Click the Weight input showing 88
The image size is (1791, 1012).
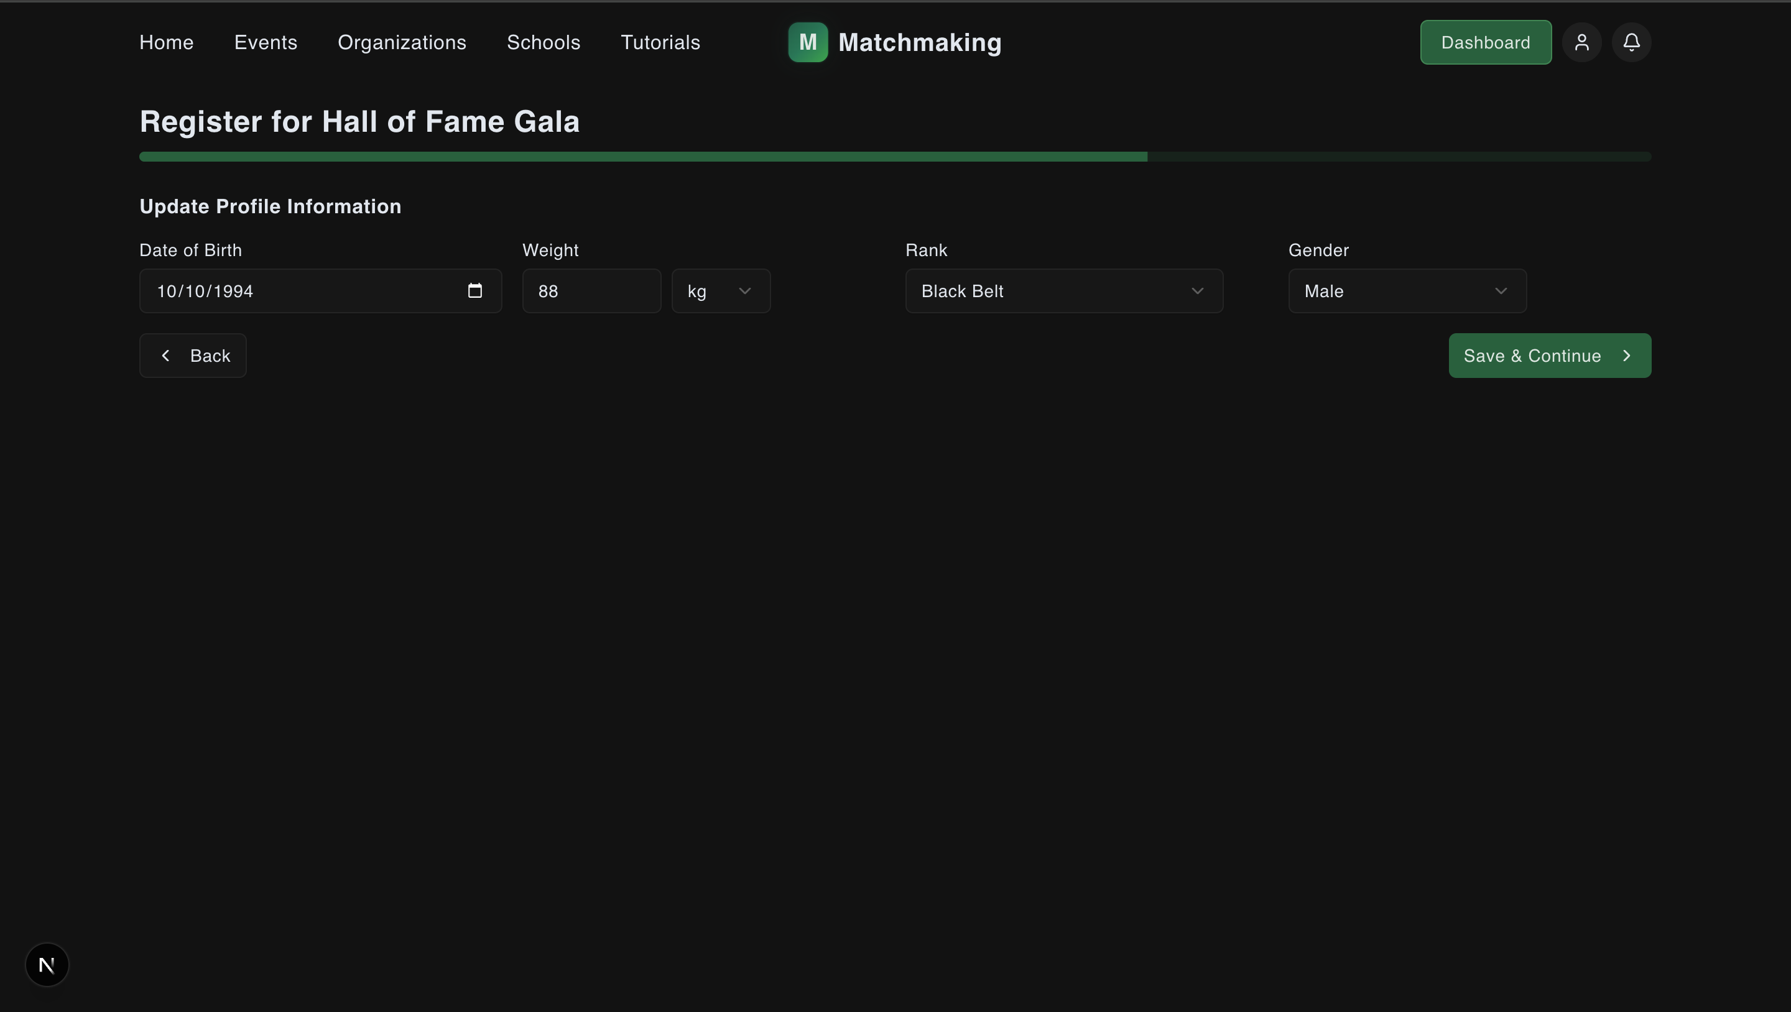[x=591, y=291]
